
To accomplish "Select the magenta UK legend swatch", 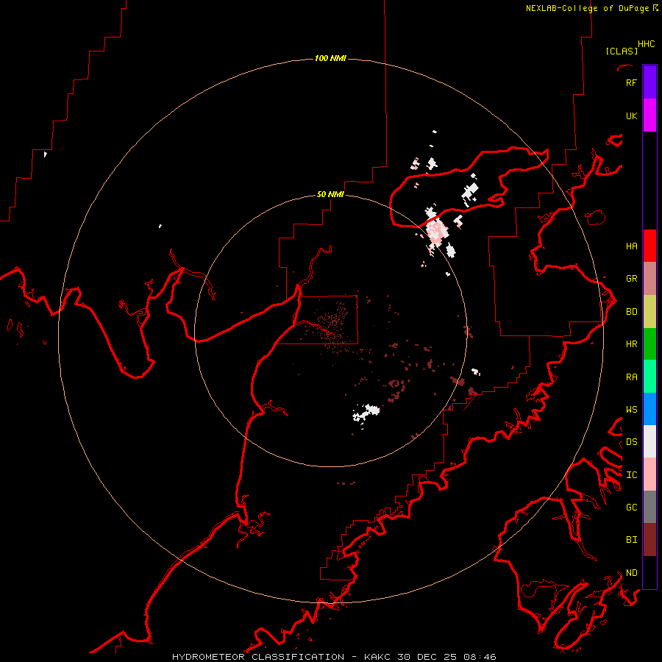I will click(x=649, y=115).
